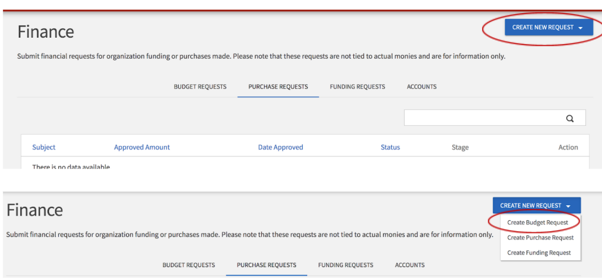
Task: Select Purchase Requests tab in lower panel
Action: (266, 265)
